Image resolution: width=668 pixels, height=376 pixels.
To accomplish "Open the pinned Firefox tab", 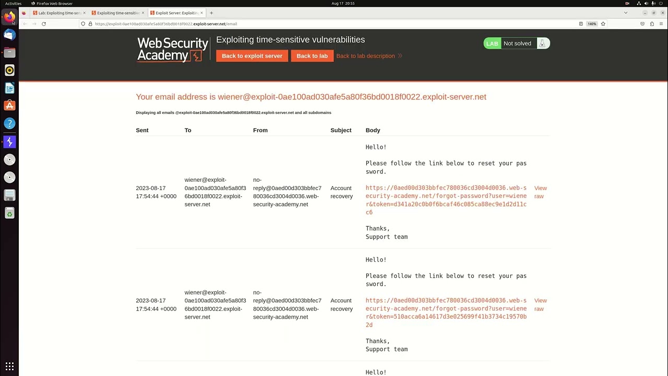I will click(x=23, y=13).
